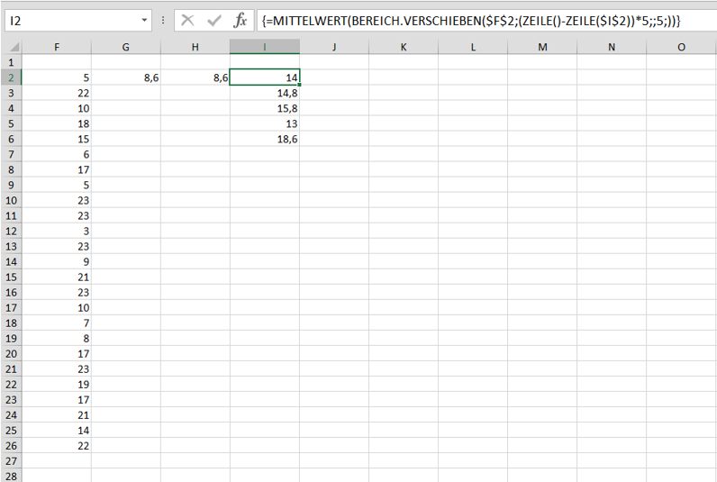This screenshot has height=482, width=717.
Task: Click cell F6 with value 15
Action: 57,139
